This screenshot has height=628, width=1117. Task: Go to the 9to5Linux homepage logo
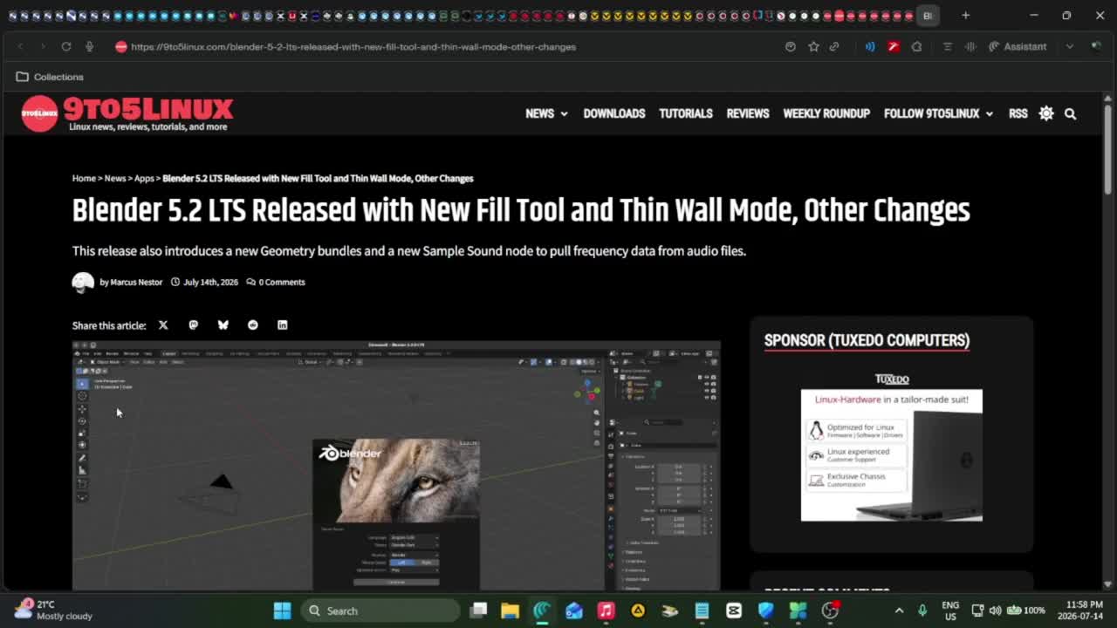click(127, 113)
